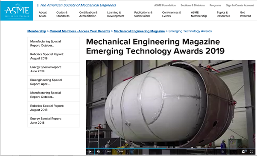Image resolution: width=257 pixels, height=156 pixels.
Task: Open Energy Special Report: June 2018
Action: point(54,121)
